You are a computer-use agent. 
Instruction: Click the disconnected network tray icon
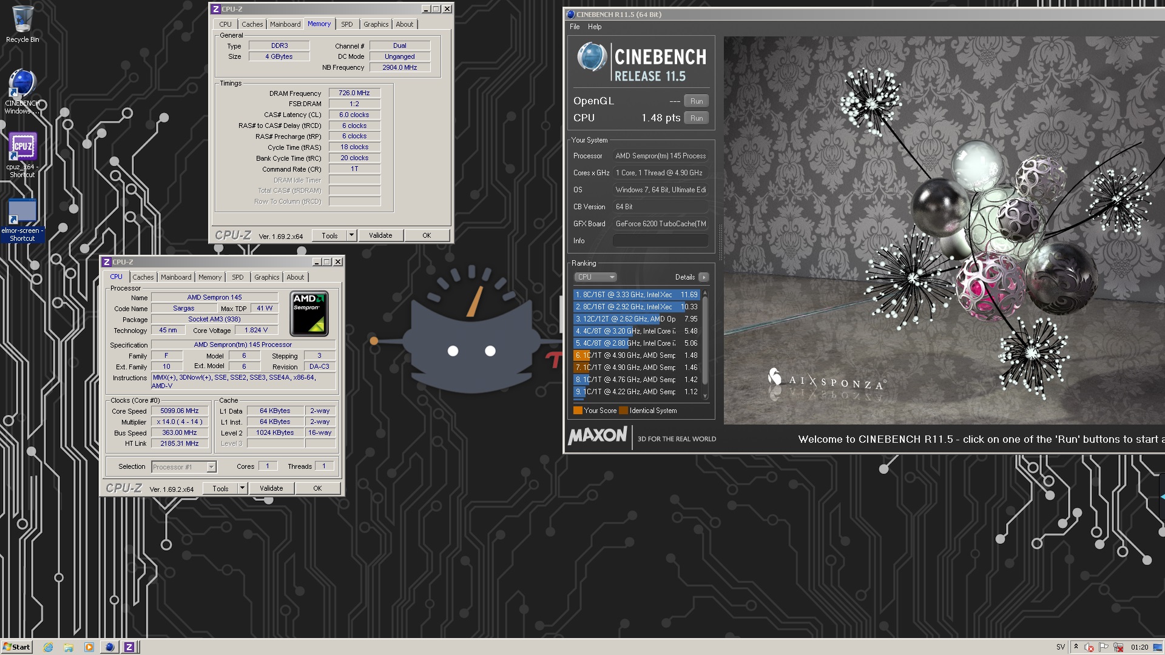point(1119,647)
